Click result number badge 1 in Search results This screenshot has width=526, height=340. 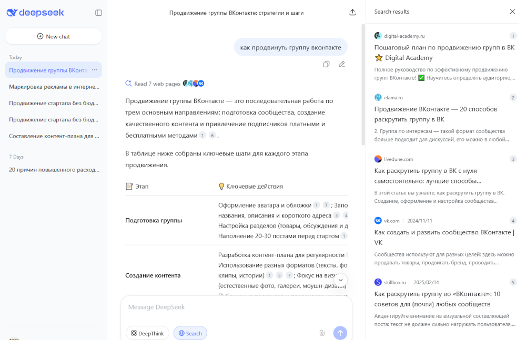pos(513,36)
